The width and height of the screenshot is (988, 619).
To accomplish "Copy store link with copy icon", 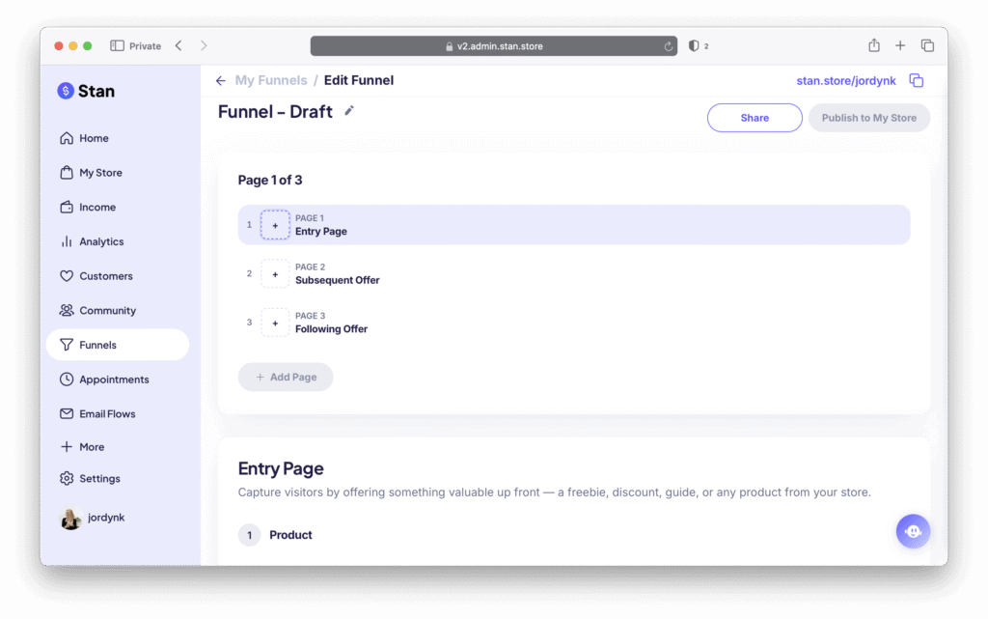I will [917, 81].
